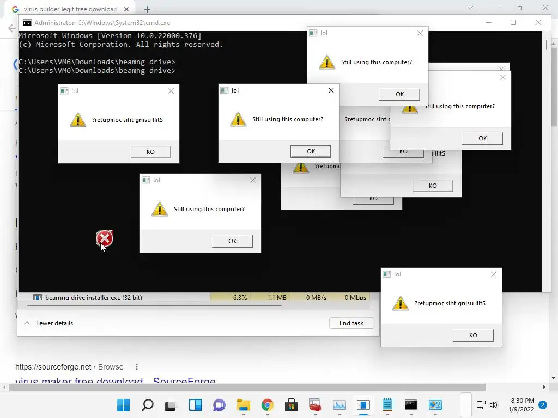The image size is (558, 418).
Task: Click the title bar app icon of the active lol dialog
Action: pyautogui.click(x=224, y=90)
